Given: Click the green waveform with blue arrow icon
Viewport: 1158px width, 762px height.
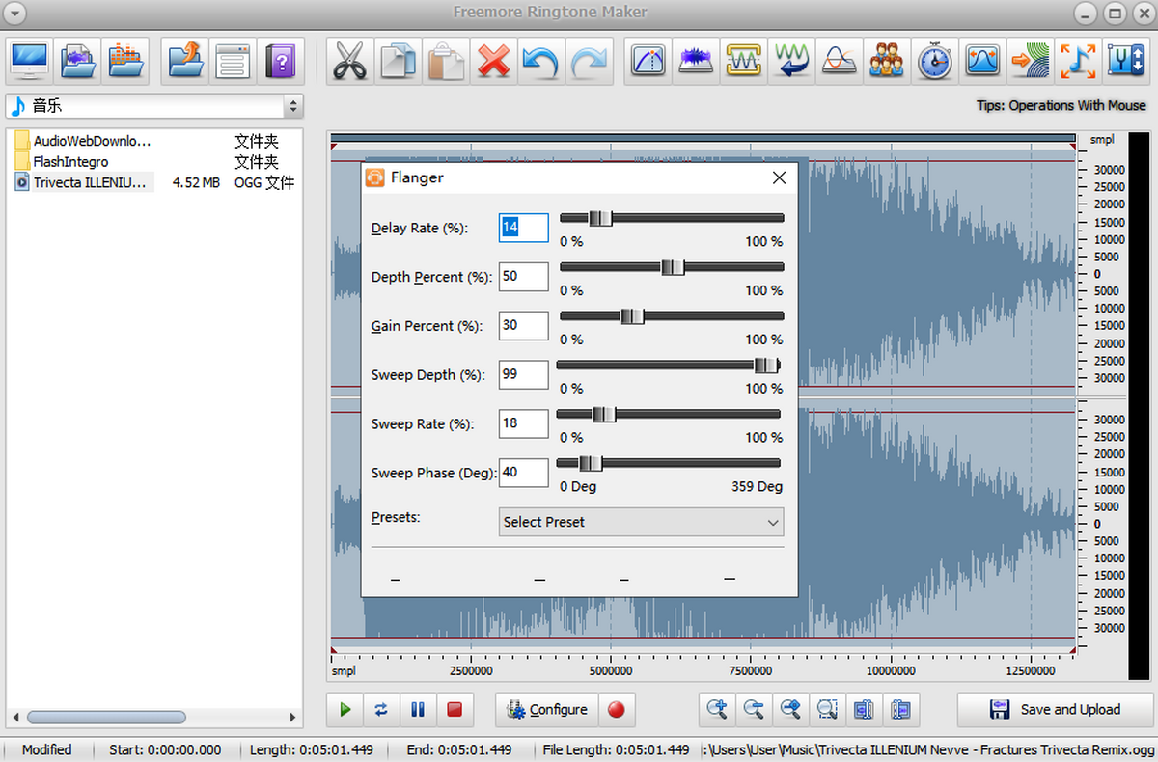Looking at the screenshot, I should coord(791,61).
